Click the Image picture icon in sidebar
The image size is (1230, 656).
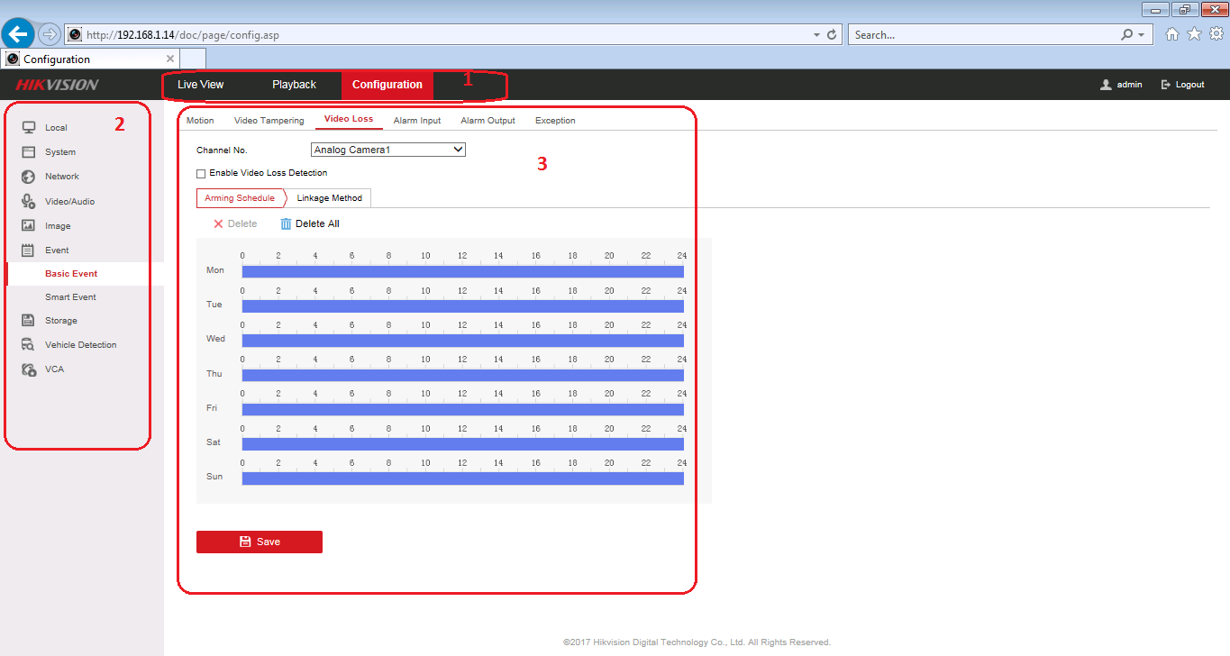(28, 226)
